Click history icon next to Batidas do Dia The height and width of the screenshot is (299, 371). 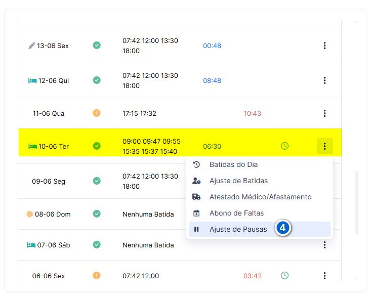pos(196,164)
